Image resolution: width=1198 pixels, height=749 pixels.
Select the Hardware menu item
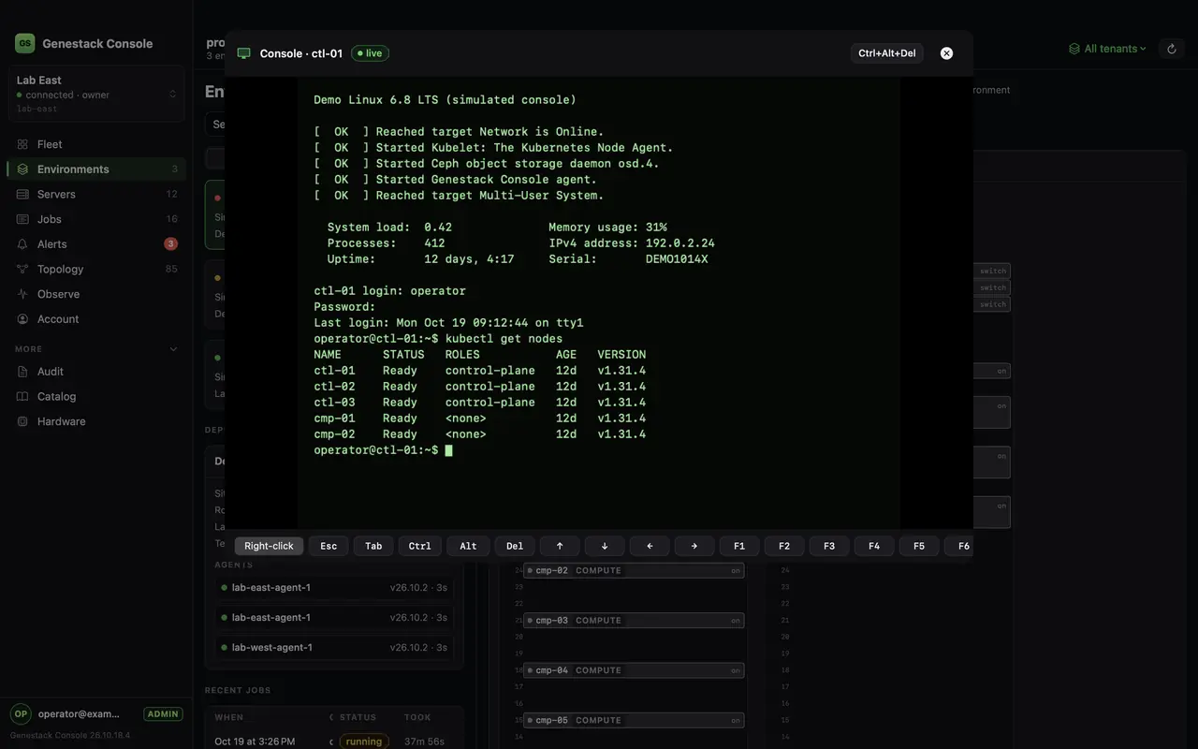[96, 421]
